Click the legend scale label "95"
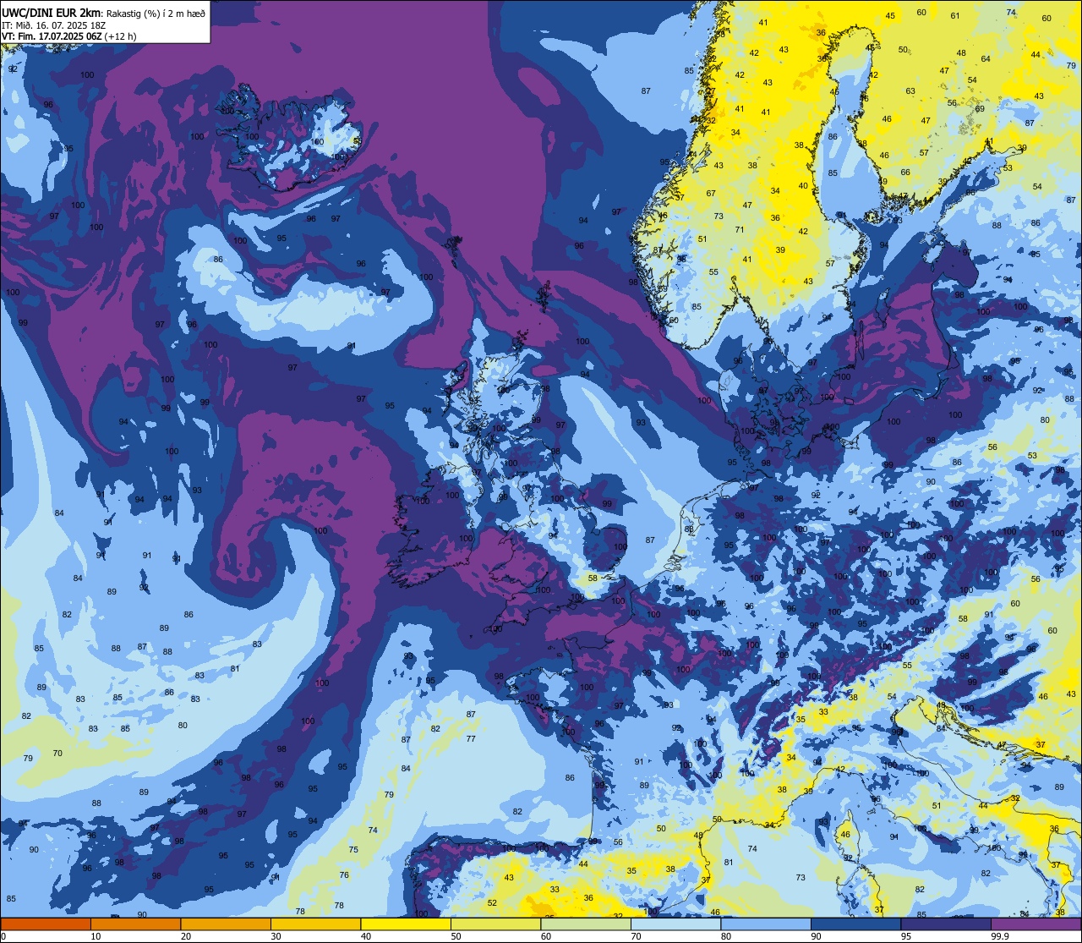 coord(905,936)
